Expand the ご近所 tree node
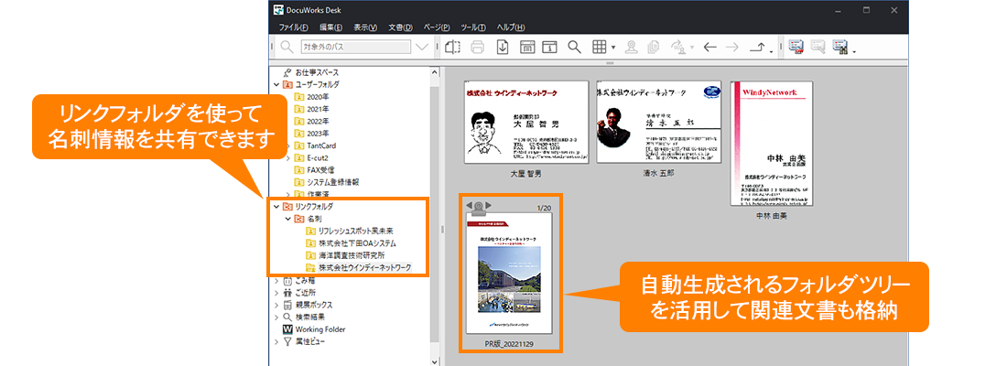The width and height of the screenshot is (1007, 366). [x=276, y=293]
